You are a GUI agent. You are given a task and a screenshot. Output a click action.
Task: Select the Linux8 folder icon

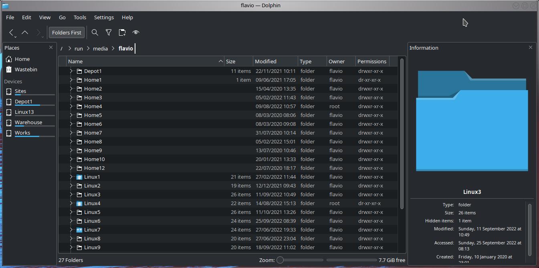pos(79,239)
